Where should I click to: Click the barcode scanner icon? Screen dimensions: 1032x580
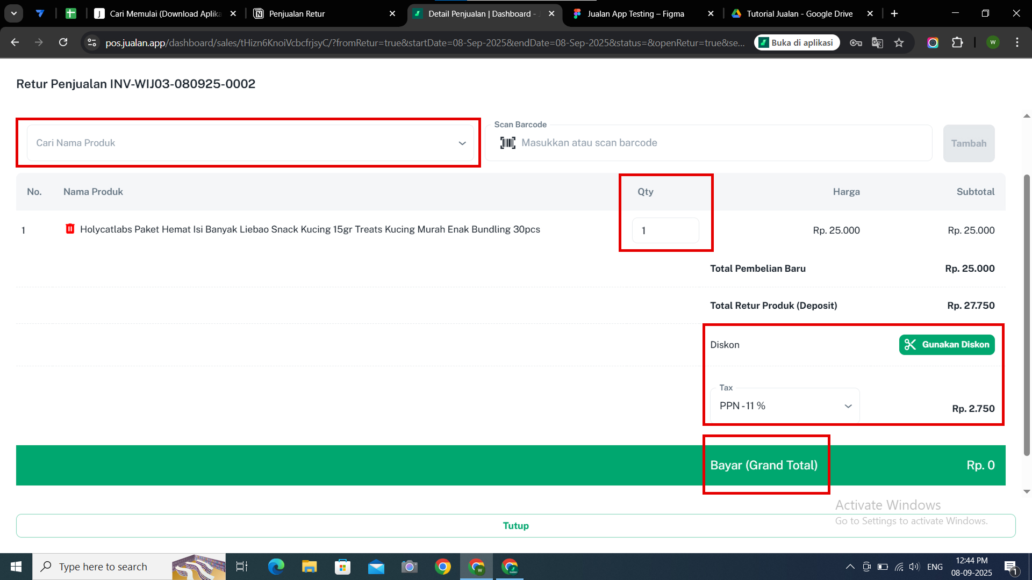[x=507, y=143]
